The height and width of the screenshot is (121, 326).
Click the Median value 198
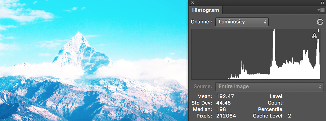coord(221,109)
